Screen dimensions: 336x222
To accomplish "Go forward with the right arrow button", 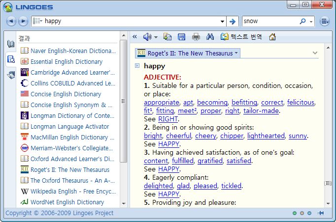I will pos(23,21).
